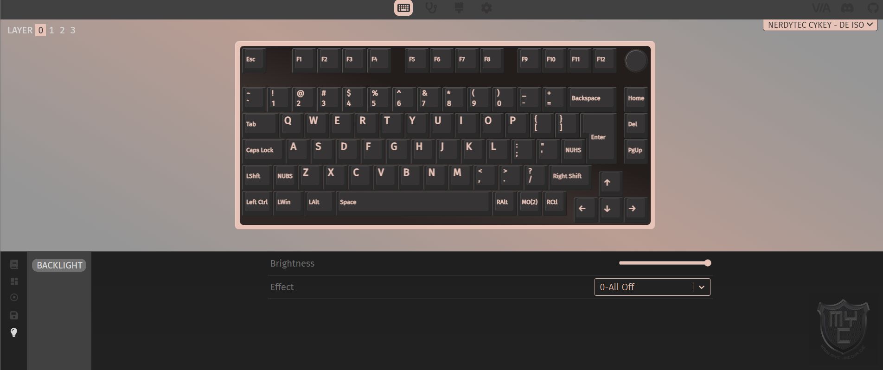Select the Lighting lightbulb sidebar icon
Screen dimensions: 883x370
(14, 332)
